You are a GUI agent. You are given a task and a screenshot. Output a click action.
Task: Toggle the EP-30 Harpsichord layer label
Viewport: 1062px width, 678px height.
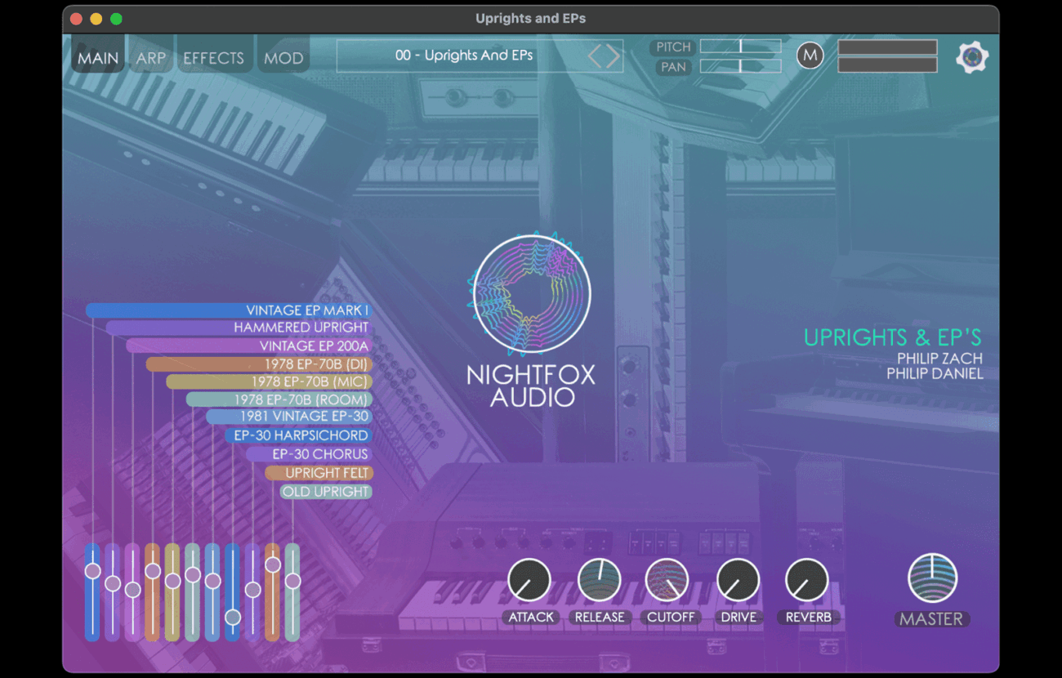[x=299, y=435]
